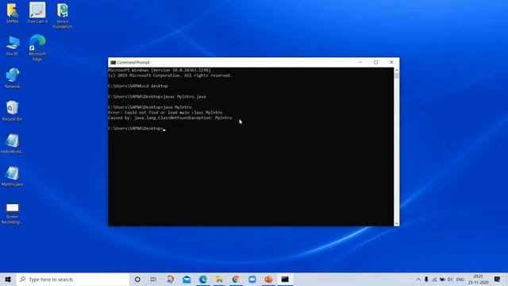Open the clock and date flyout
The height and width of the screenshot is (286, 508).
[x=478, y=279]
